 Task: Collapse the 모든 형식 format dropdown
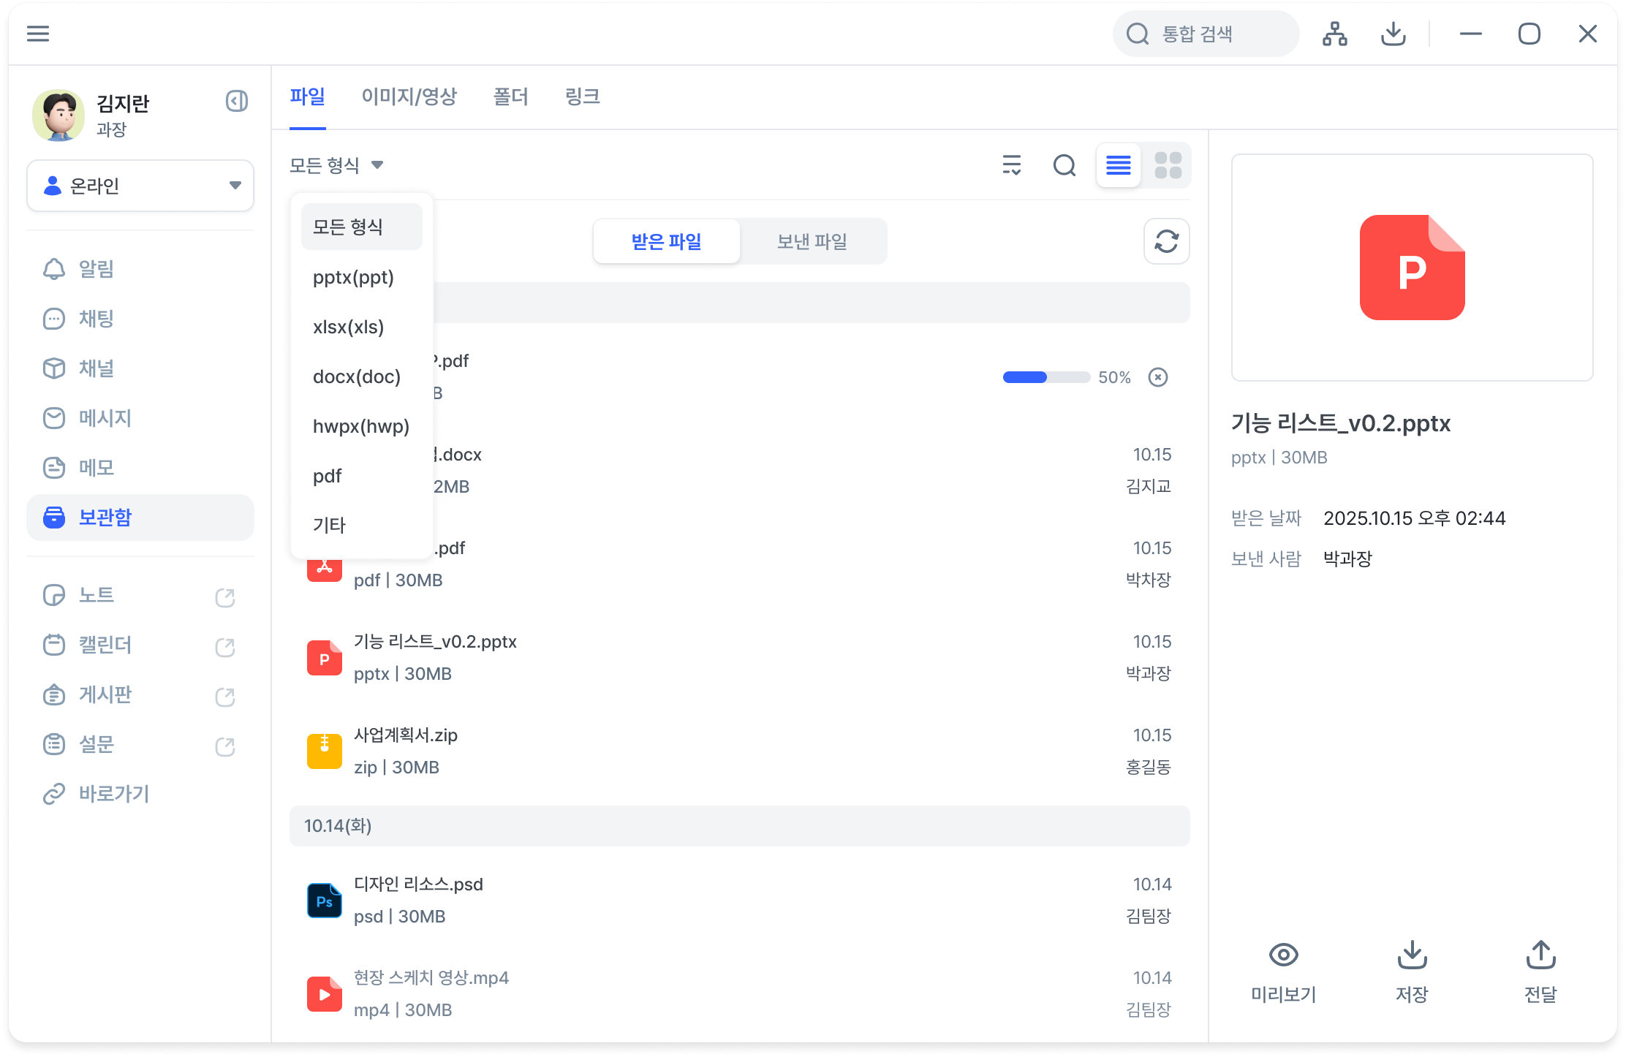(336, 165)
